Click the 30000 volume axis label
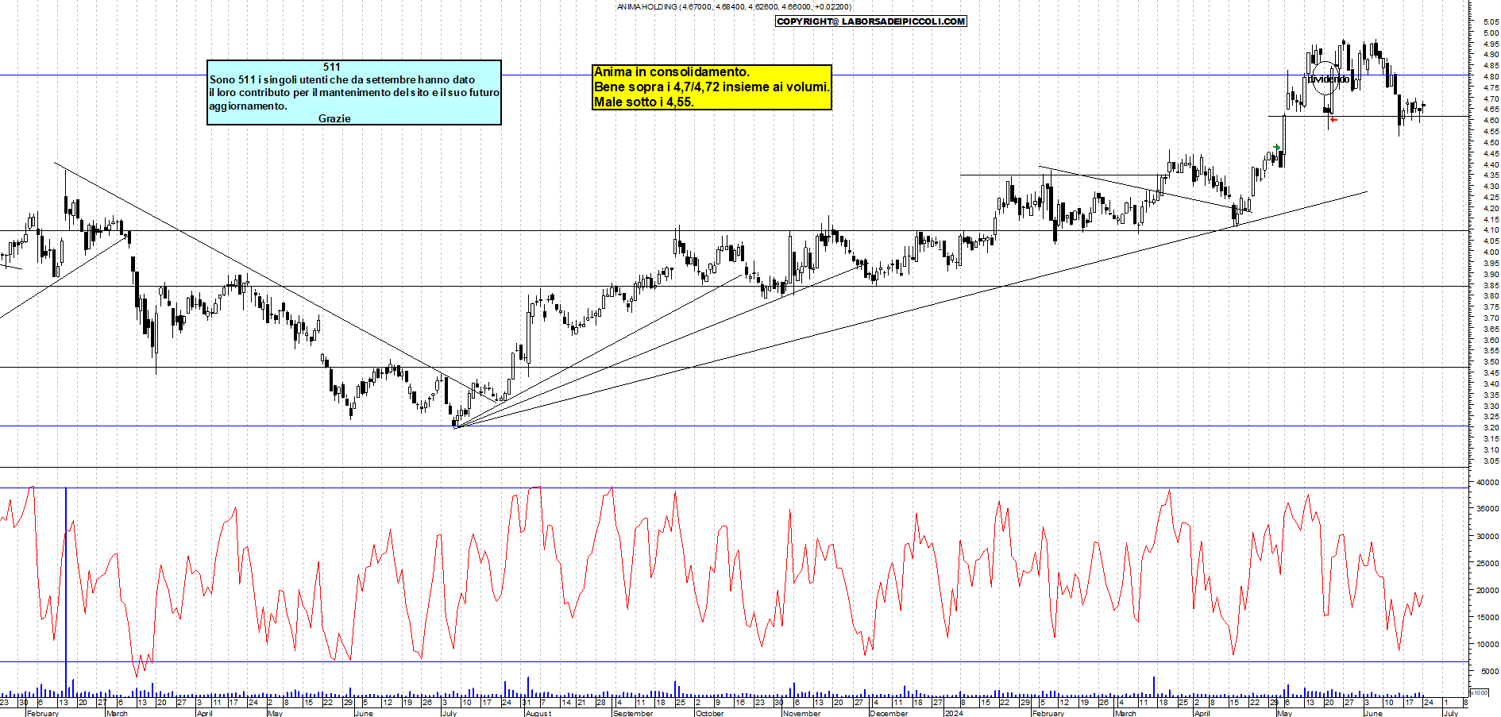Image resolution: width=1501 pixels, height=717 pixels. (x=1487, y=536)
